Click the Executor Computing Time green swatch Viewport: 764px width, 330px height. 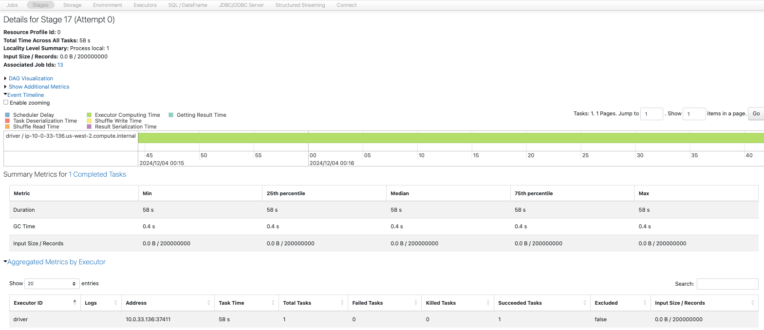(x=89, y=115)
